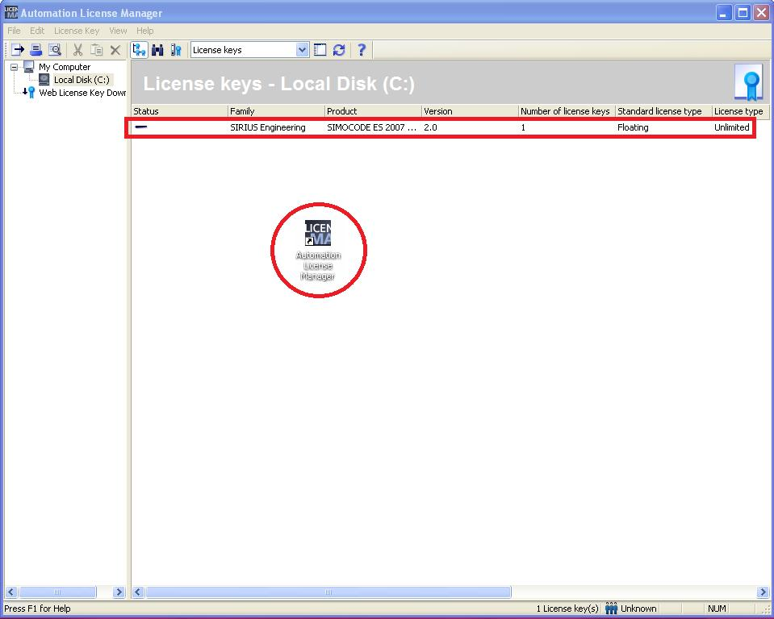Click left arrow of license list scrollbar
The width and height of the screenshot is (774, 619).
click(138, 592)
